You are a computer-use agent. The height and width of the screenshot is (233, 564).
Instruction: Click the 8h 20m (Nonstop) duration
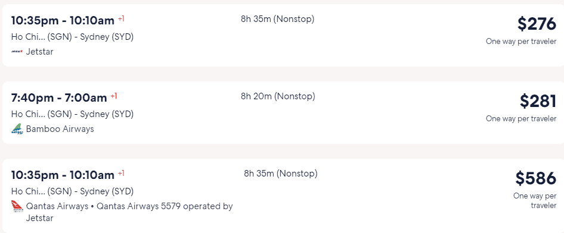coord(278,96)
